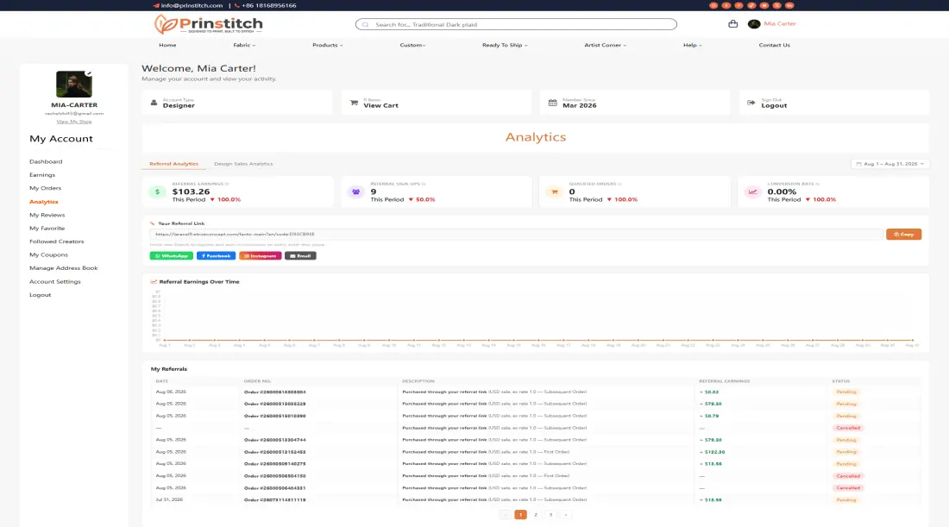This screenshot has width=949, height=527.
Task: Go to Home in the navigation bar
Action: click(167, 46)
